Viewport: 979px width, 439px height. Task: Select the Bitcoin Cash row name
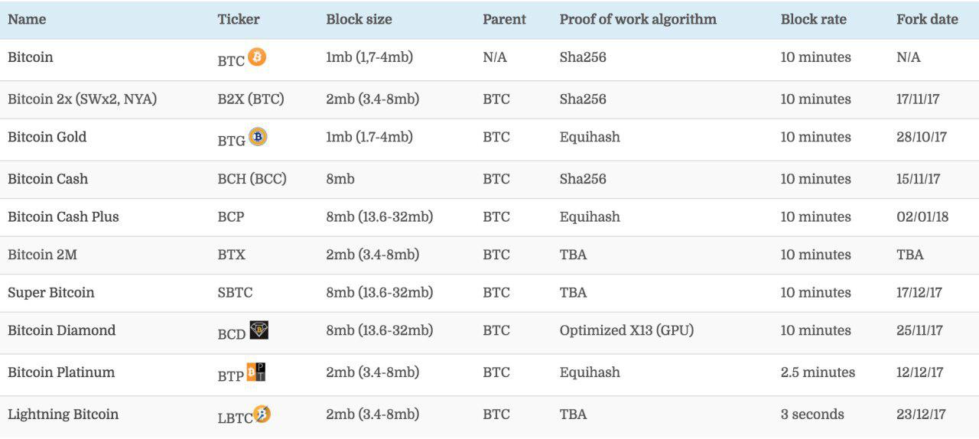47,179
